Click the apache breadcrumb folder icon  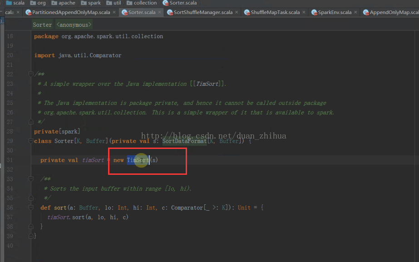pyautogui.click(x=54, y=3)
